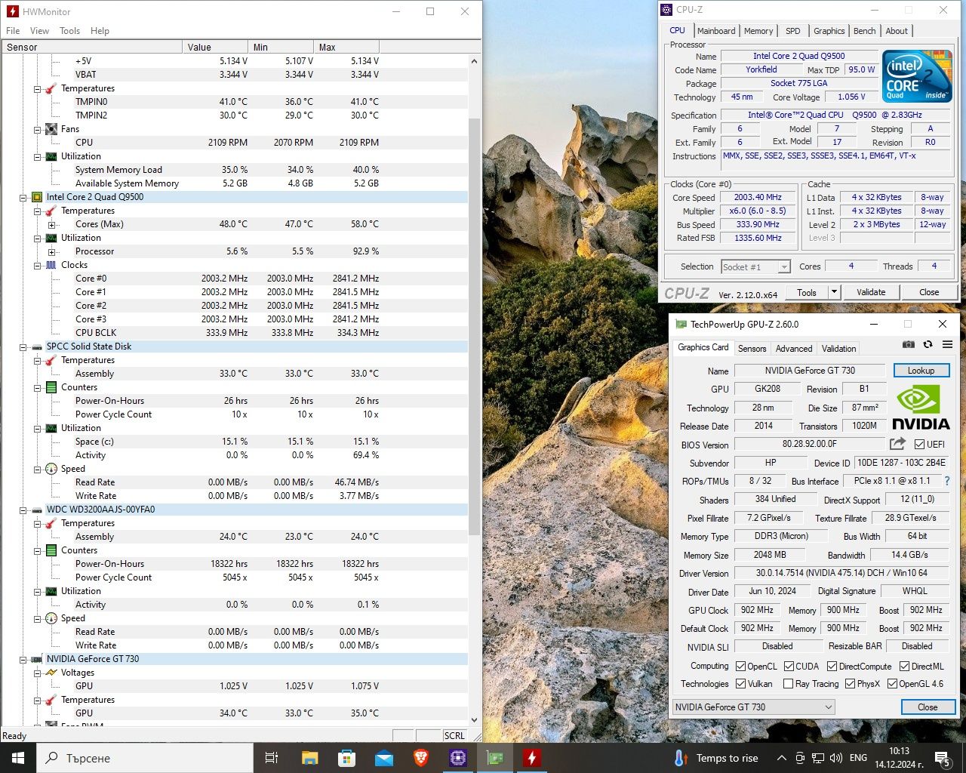The height and width of the screenshot is (773, 966).
Task: Switch to the Sensors tab in GPU-Z
Action: [x=752, y=349]
